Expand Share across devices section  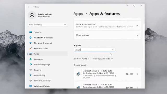tap(137, 26)
